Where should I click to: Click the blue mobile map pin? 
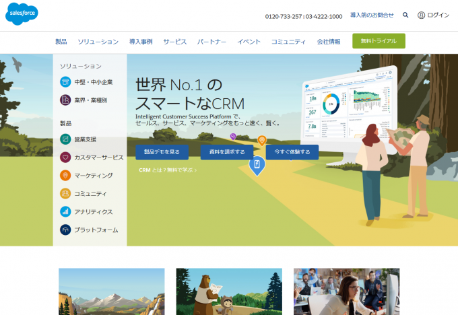257,166
